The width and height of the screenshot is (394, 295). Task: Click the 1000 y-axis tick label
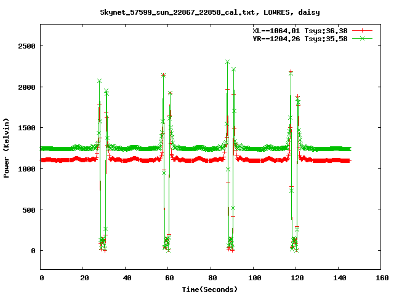click(x=26, y=169)
